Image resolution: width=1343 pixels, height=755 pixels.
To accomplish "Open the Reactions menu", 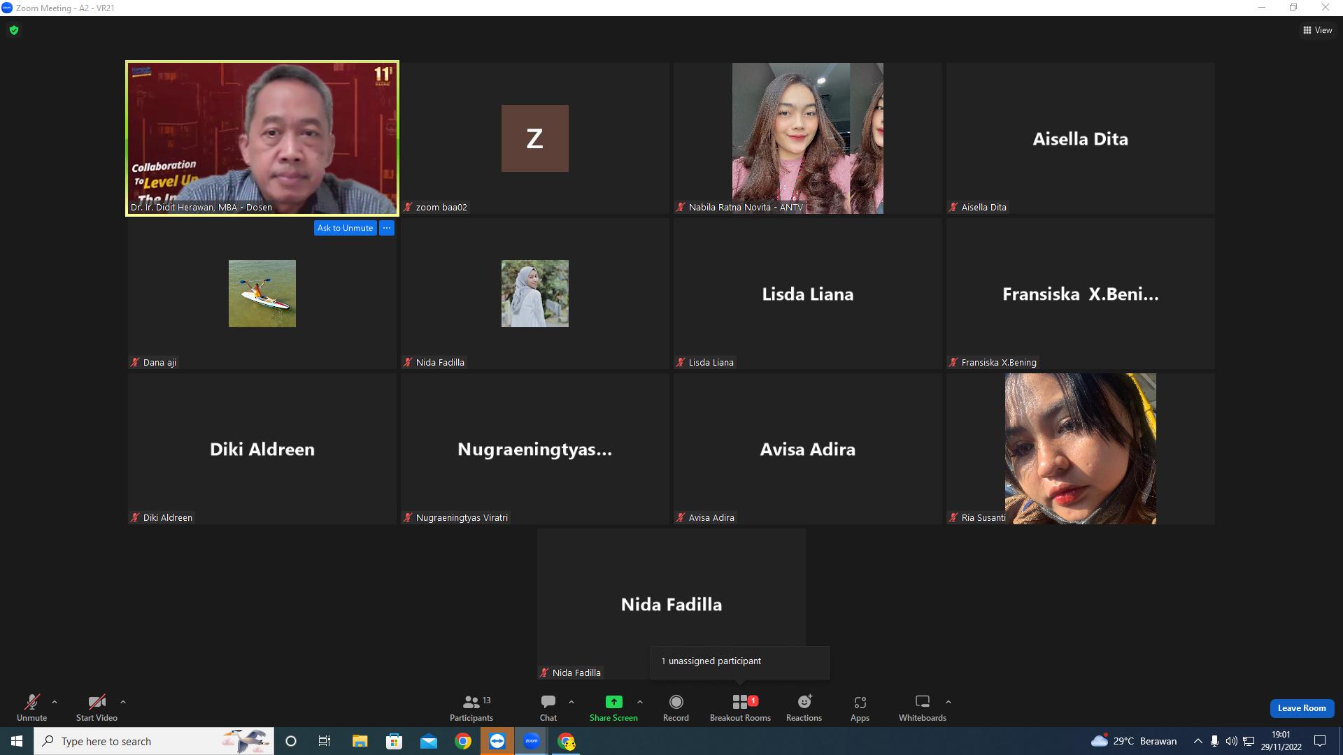I will pyautogui.click(x=804, y=707).
